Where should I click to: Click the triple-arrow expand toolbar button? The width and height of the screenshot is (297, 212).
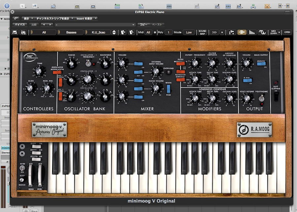pyautogui.click(x=214, y=32)
